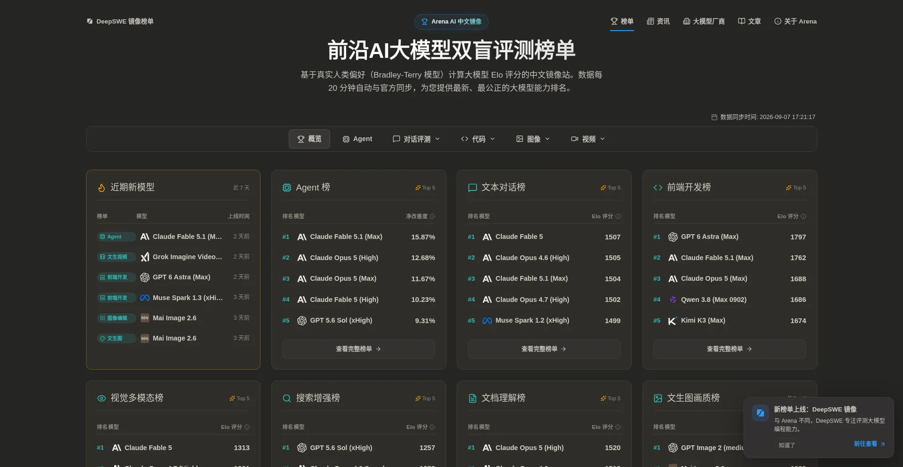Image resolution: width=903 pixels, height=467 pixels.
Task: Expand the 代码 dropdown
Action: click(x=478, y=139)
